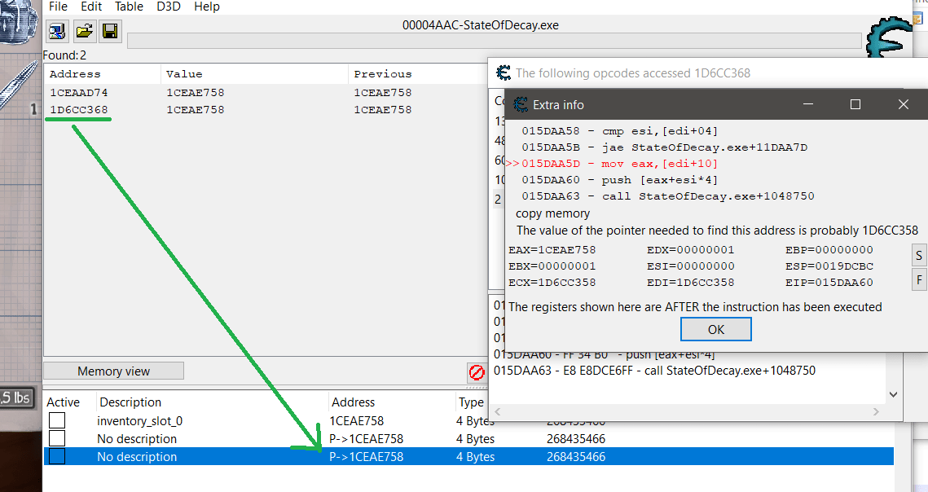Click the F button in Extra info
Viewport: 928px width, 492px height.
[918, 279]
